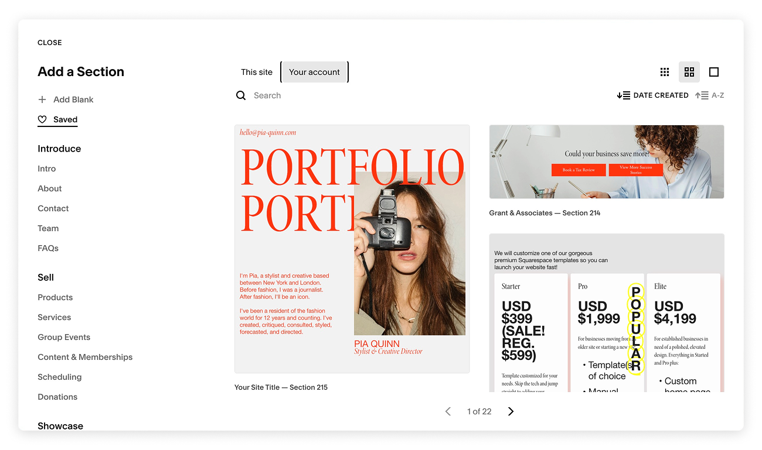Screen dimensions: 762x450
Task: Click the Book a Tax Review button
Action: tap(578, 170)
